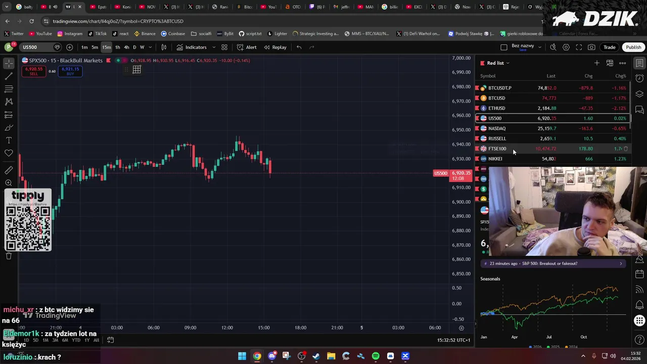
Task: Click the 15:32:52 UTC+1 timezone selector
Action: pyautogui.click(x=453, y=340)
